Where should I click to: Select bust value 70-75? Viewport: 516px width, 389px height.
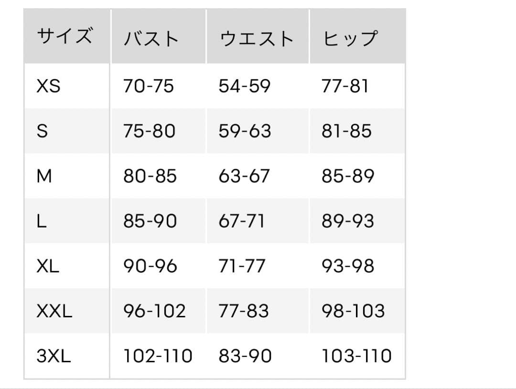[x=149, y=86]
